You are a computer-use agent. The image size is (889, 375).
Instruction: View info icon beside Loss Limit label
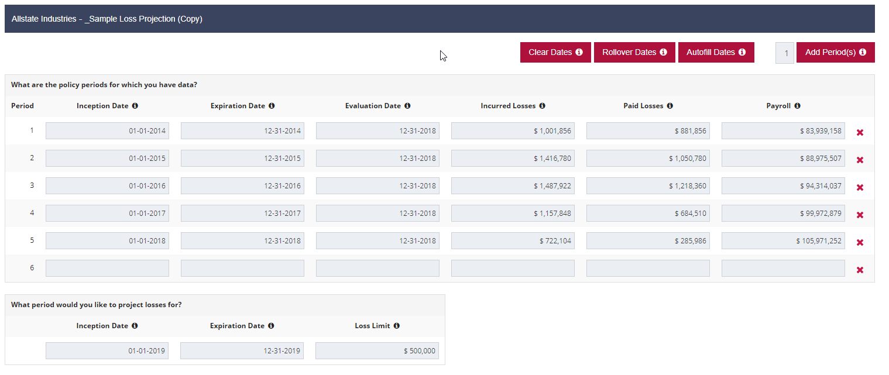[396, 326]
